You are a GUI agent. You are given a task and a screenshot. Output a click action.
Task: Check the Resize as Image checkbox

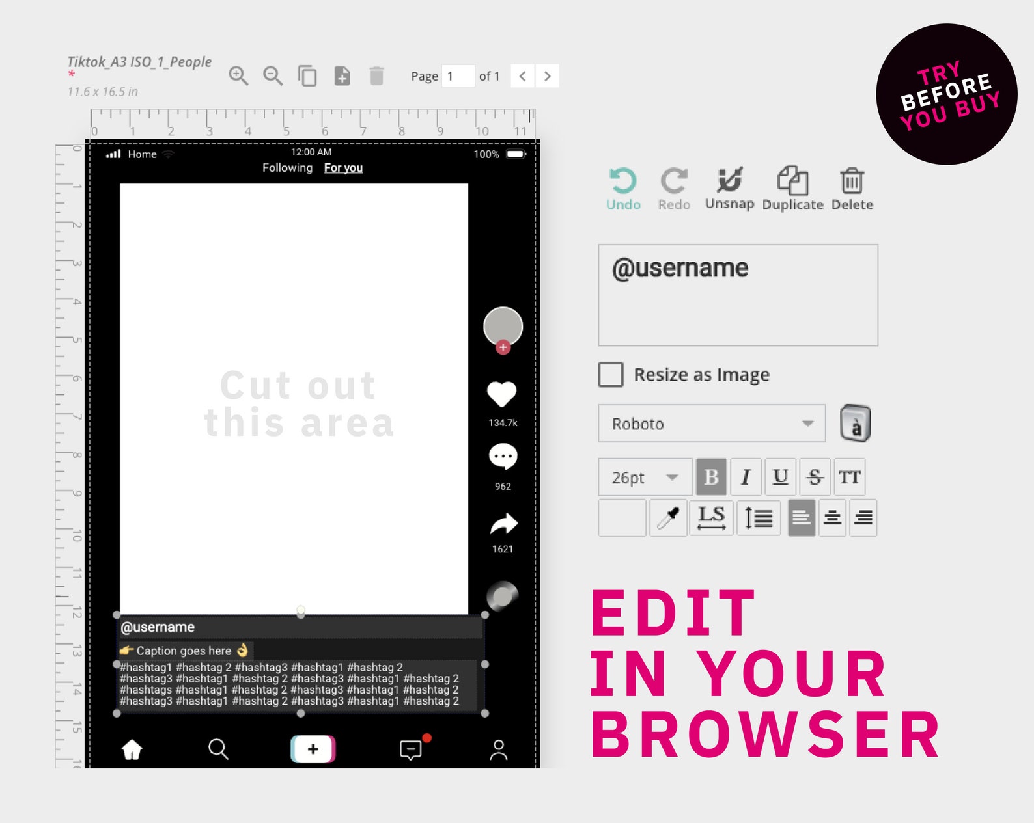[611, 375]
